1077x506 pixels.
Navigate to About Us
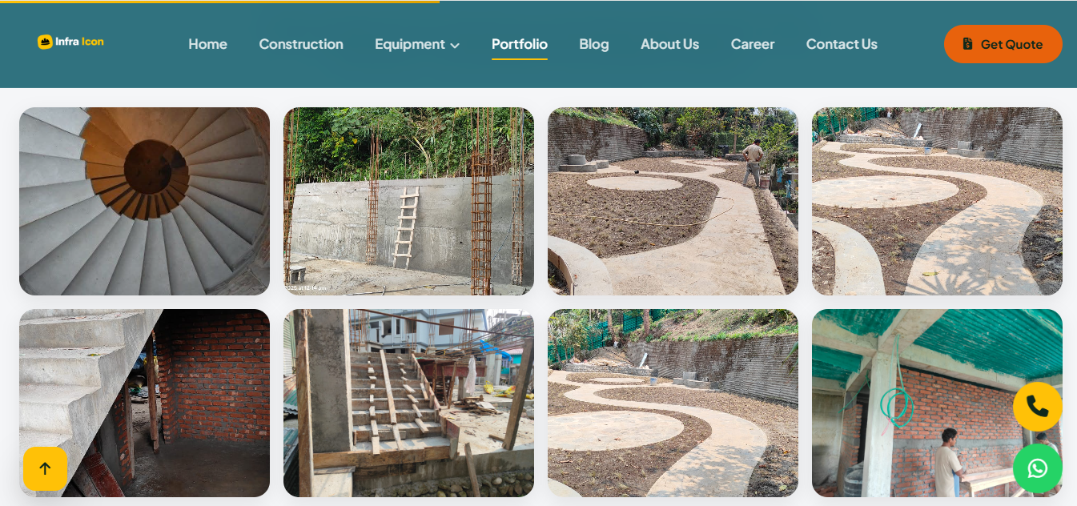(669, 44)
